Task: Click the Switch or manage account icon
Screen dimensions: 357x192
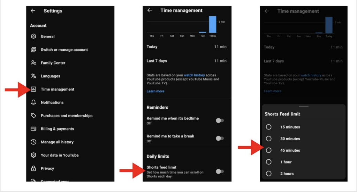Action: (33, 50)
